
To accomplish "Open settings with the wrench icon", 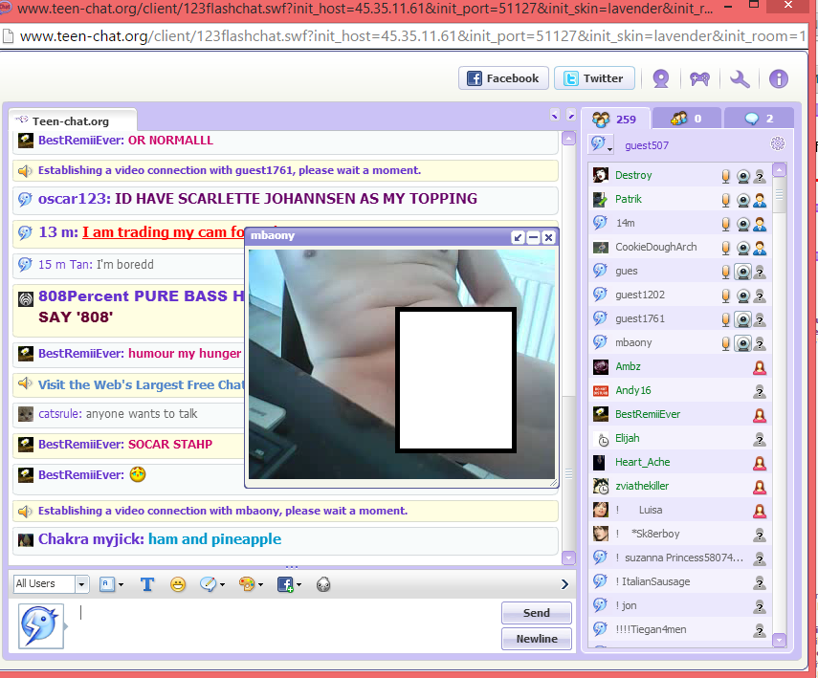I will tap(740, 78).
